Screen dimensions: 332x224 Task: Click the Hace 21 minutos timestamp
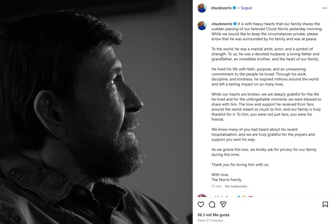click(211, 220)
